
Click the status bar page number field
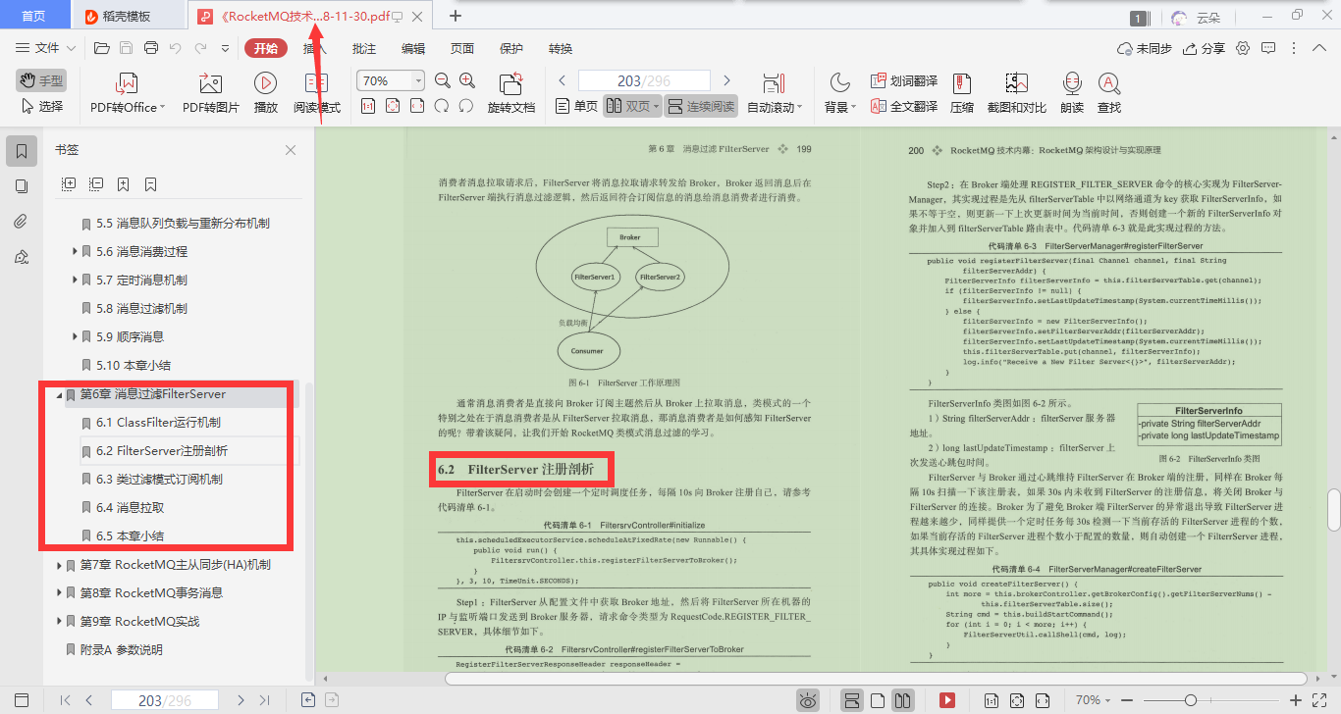(x=164, y=700)
